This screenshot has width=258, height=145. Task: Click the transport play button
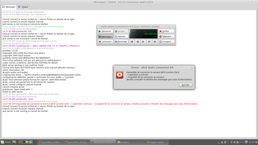[x=143, y=42]
